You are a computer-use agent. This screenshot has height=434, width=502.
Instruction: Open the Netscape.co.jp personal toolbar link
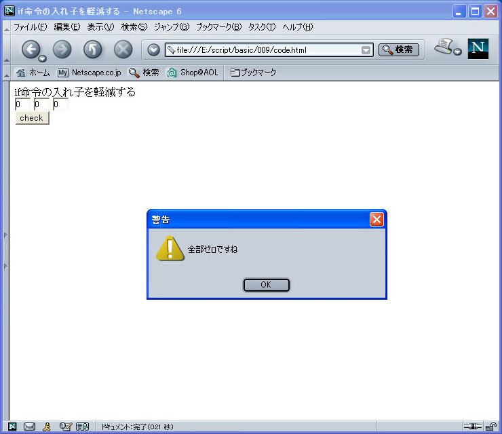point(90,73)
